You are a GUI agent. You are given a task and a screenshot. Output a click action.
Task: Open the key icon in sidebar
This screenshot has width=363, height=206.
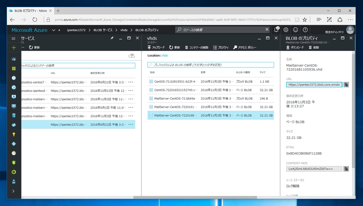pos(14,134)
